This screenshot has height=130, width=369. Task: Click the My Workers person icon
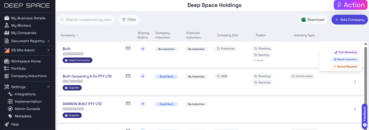coord(7,26)
